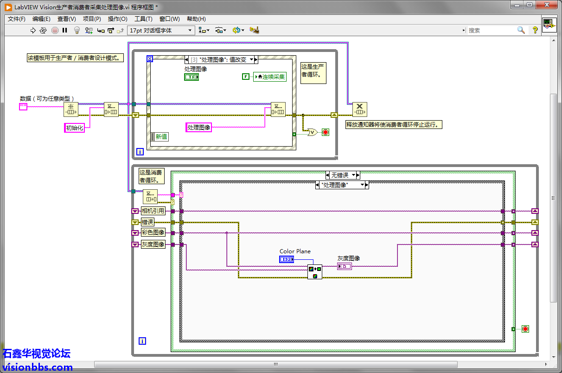Viewport: 562px width, 373px height.
Task: Click the Run Continuously button
Action: click(43, 31)
